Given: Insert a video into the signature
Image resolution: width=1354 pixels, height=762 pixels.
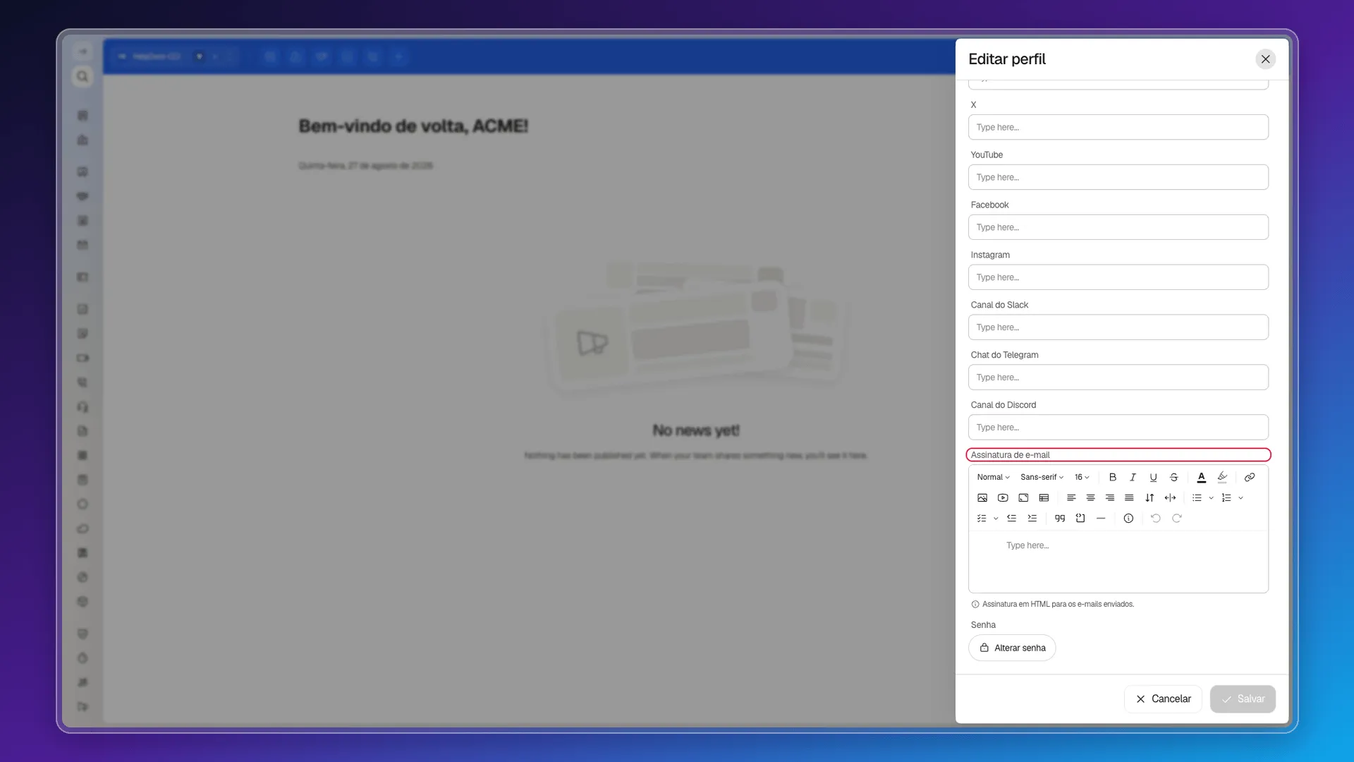Looking at the screenshot, I should pos(1003,498).
